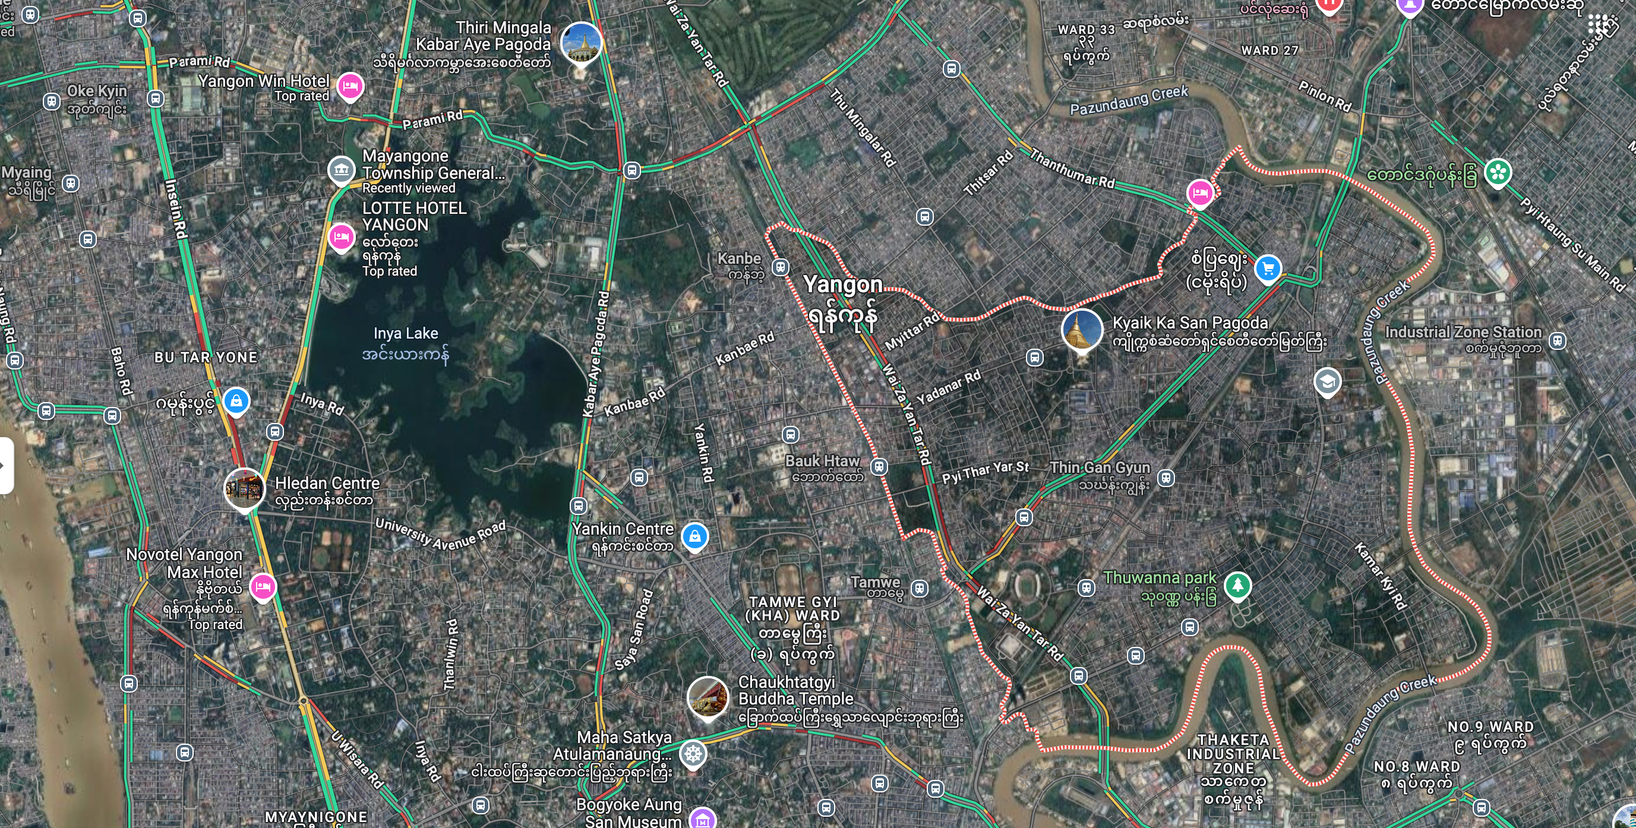Open the Maha Satkya Atulamanaung temple icon
The height and width of the screenshot is (828, 1636).
click(x=693, y=754)
